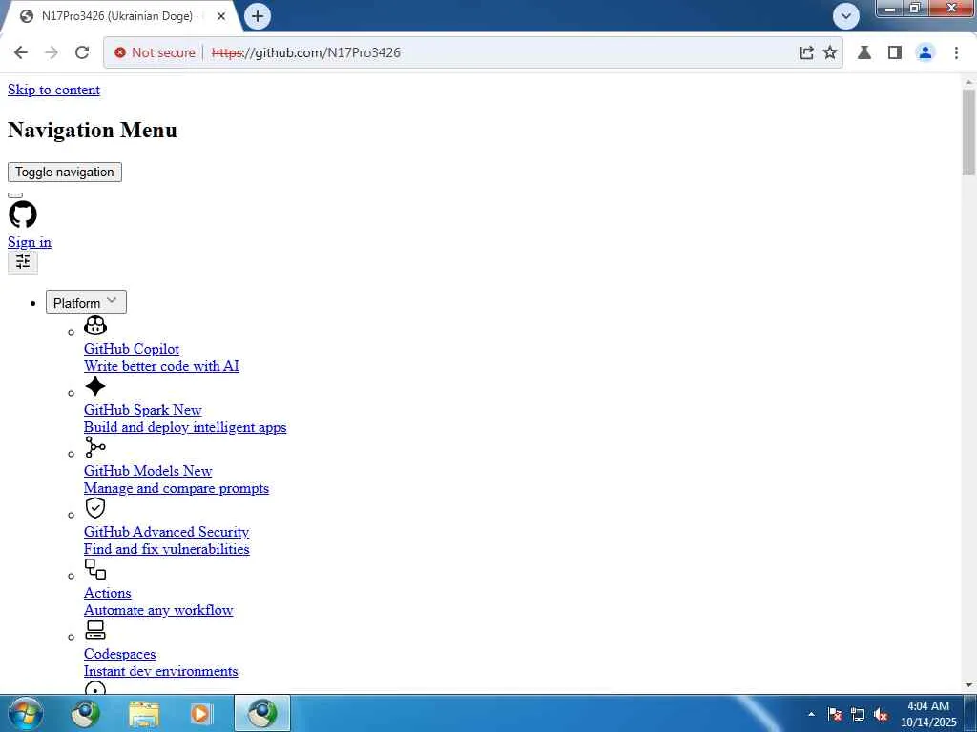Click the vertical scrollbar thumb
977x732 pixels.
click(968, 132)
